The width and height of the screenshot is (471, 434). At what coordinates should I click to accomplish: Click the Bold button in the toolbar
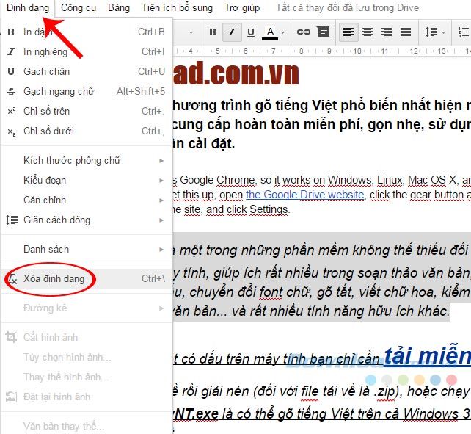click(x=213, y=32)
